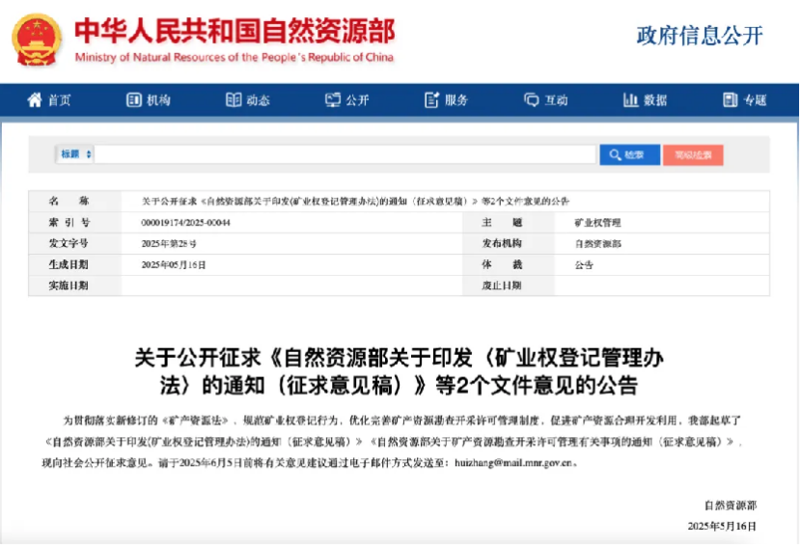Click the 中华人民共和国自然资源部 site title
The image size is (801, 546).
click(235, 31)
